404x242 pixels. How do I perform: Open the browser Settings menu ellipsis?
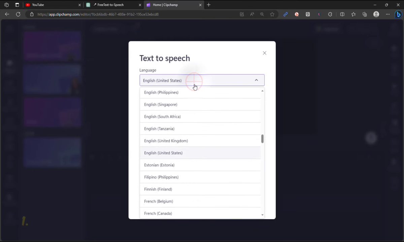[388, 14]
